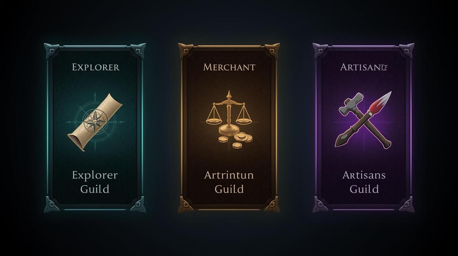This screenshot has height=256, width=458.
Task: Choose the Artrintun Guild label
Action: click(229, 182)
